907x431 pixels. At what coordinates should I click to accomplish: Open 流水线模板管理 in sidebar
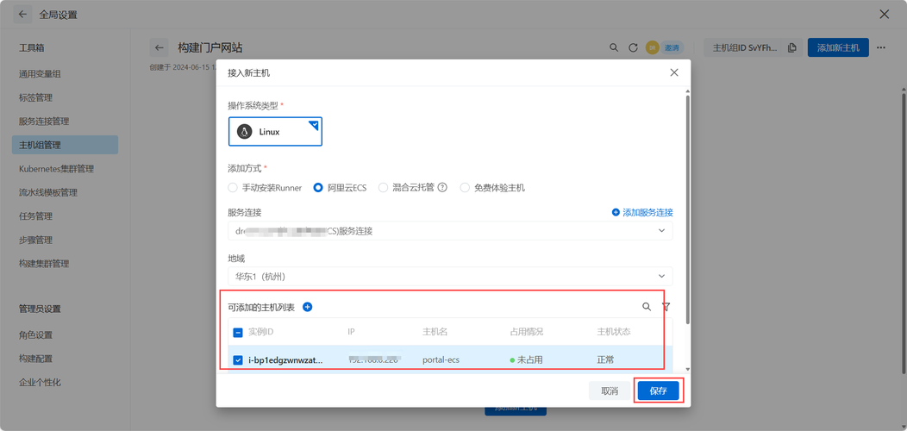click(x=48, y=192)
